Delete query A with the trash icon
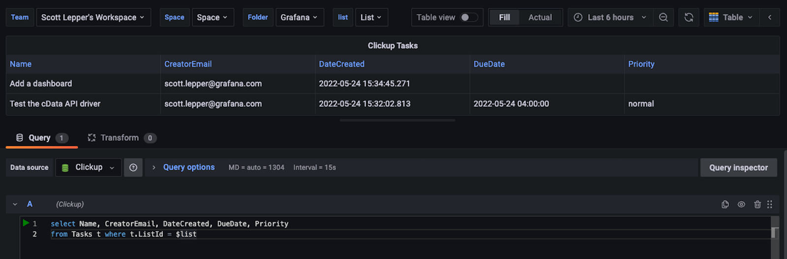The height and width of the screenshot is (259, 787). 757,205
